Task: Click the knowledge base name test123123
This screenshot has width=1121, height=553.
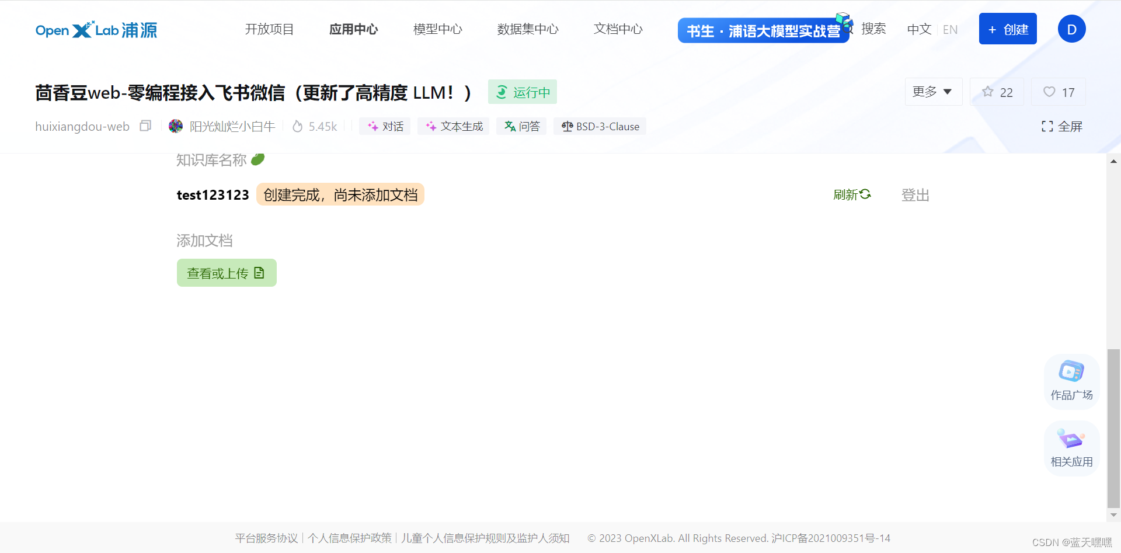Action: [x=213, y=195]
